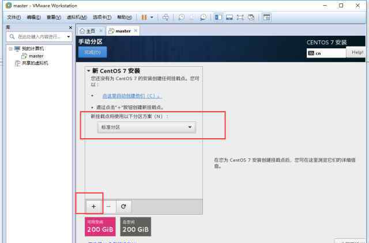
Task: Select master VM in library tree
Action: pyautogui.click(x=36, y=56)
